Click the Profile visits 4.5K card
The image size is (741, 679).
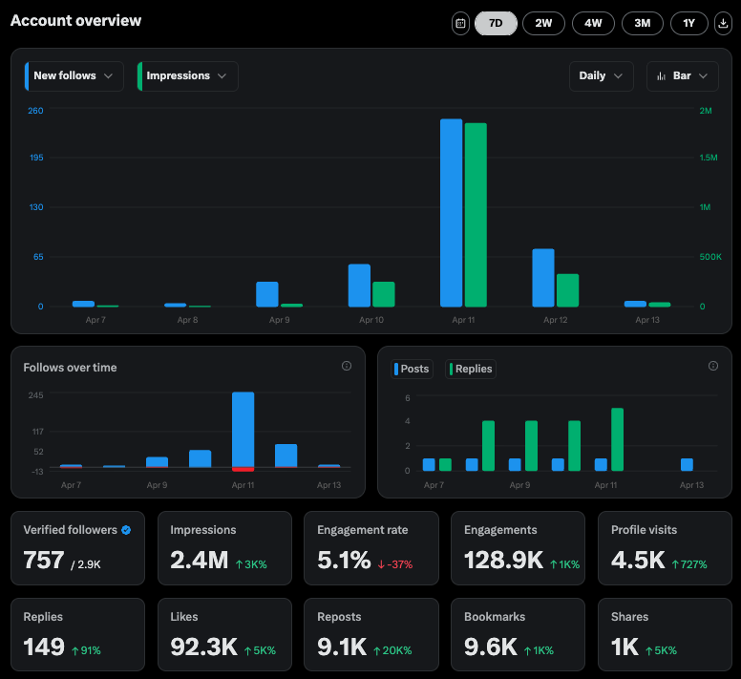(665, 548)
